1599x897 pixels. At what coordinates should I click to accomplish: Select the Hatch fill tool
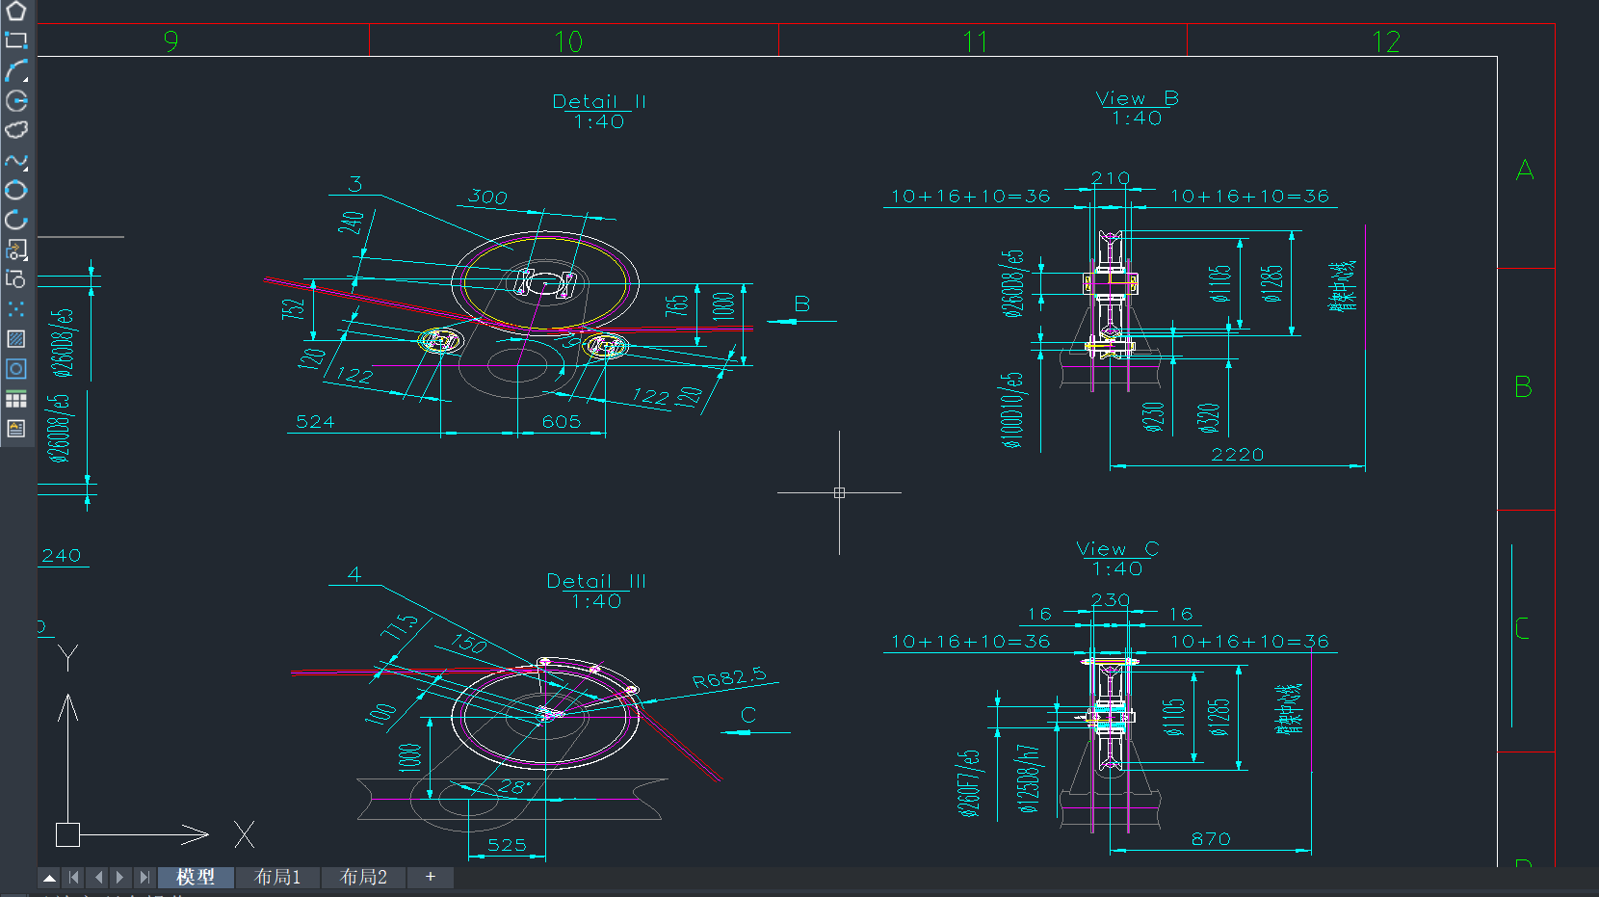pyautogui.click(x=16, y=339)
